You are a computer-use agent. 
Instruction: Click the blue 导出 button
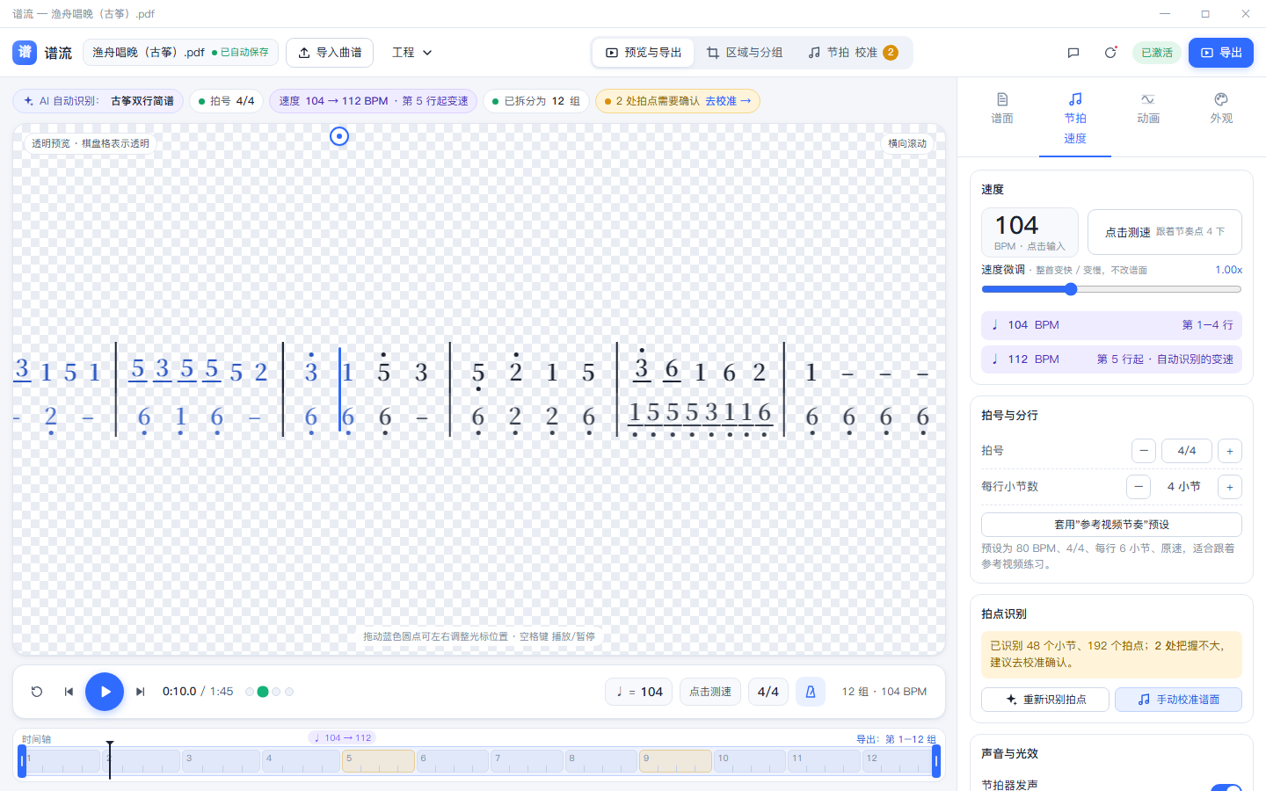[x=1221, y=53]
